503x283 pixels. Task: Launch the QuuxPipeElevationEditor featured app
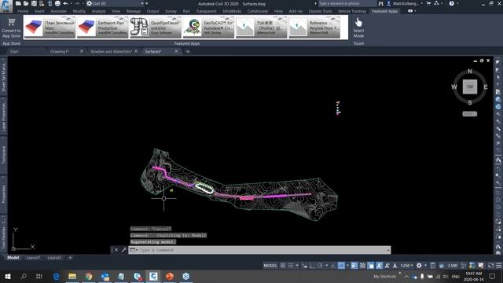point(156,28)
